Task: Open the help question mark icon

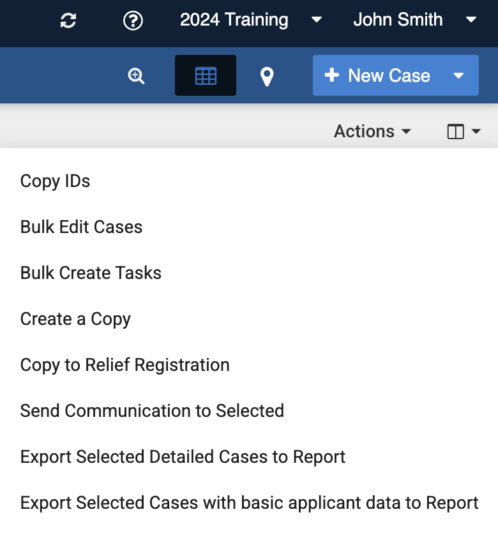Action: pos(133,20)
